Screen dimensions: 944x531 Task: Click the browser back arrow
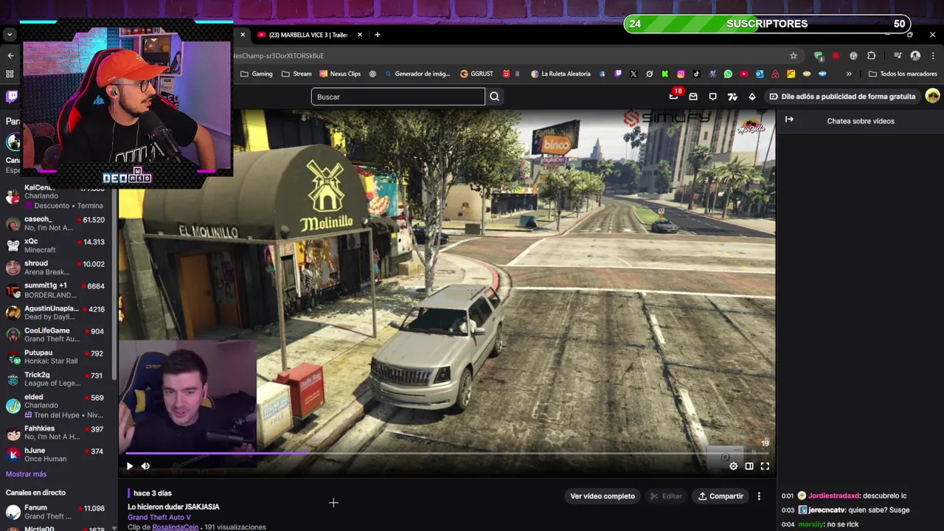pos(10,55)
